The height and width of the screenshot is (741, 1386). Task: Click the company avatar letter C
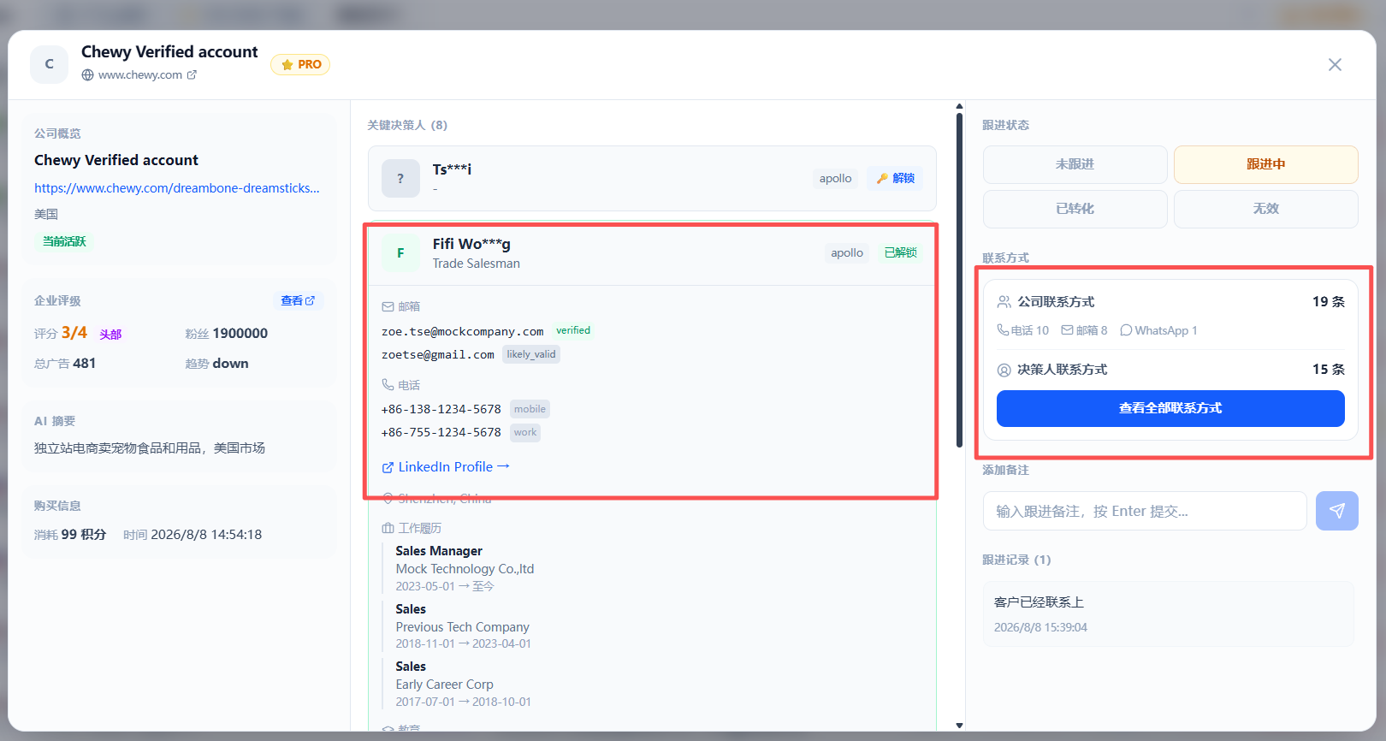tap(49, 65)
